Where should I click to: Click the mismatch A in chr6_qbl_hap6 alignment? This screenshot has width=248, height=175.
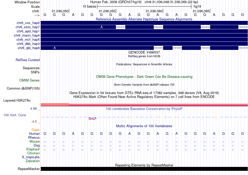click(x=55, y=48)
